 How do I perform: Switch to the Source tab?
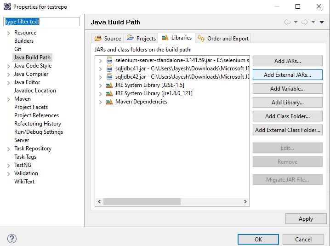pos(108,38)
